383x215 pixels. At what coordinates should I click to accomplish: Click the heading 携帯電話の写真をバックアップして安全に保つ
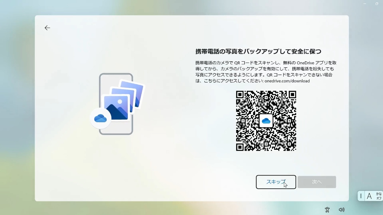coord(258,52)
